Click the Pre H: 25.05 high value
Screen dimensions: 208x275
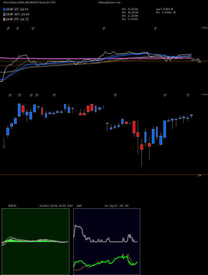point(130,12)
